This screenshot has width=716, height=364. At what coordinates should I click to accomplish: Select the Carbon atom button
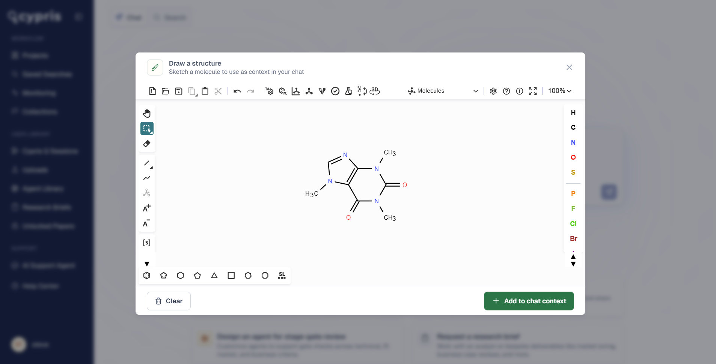tap(573, 127)
